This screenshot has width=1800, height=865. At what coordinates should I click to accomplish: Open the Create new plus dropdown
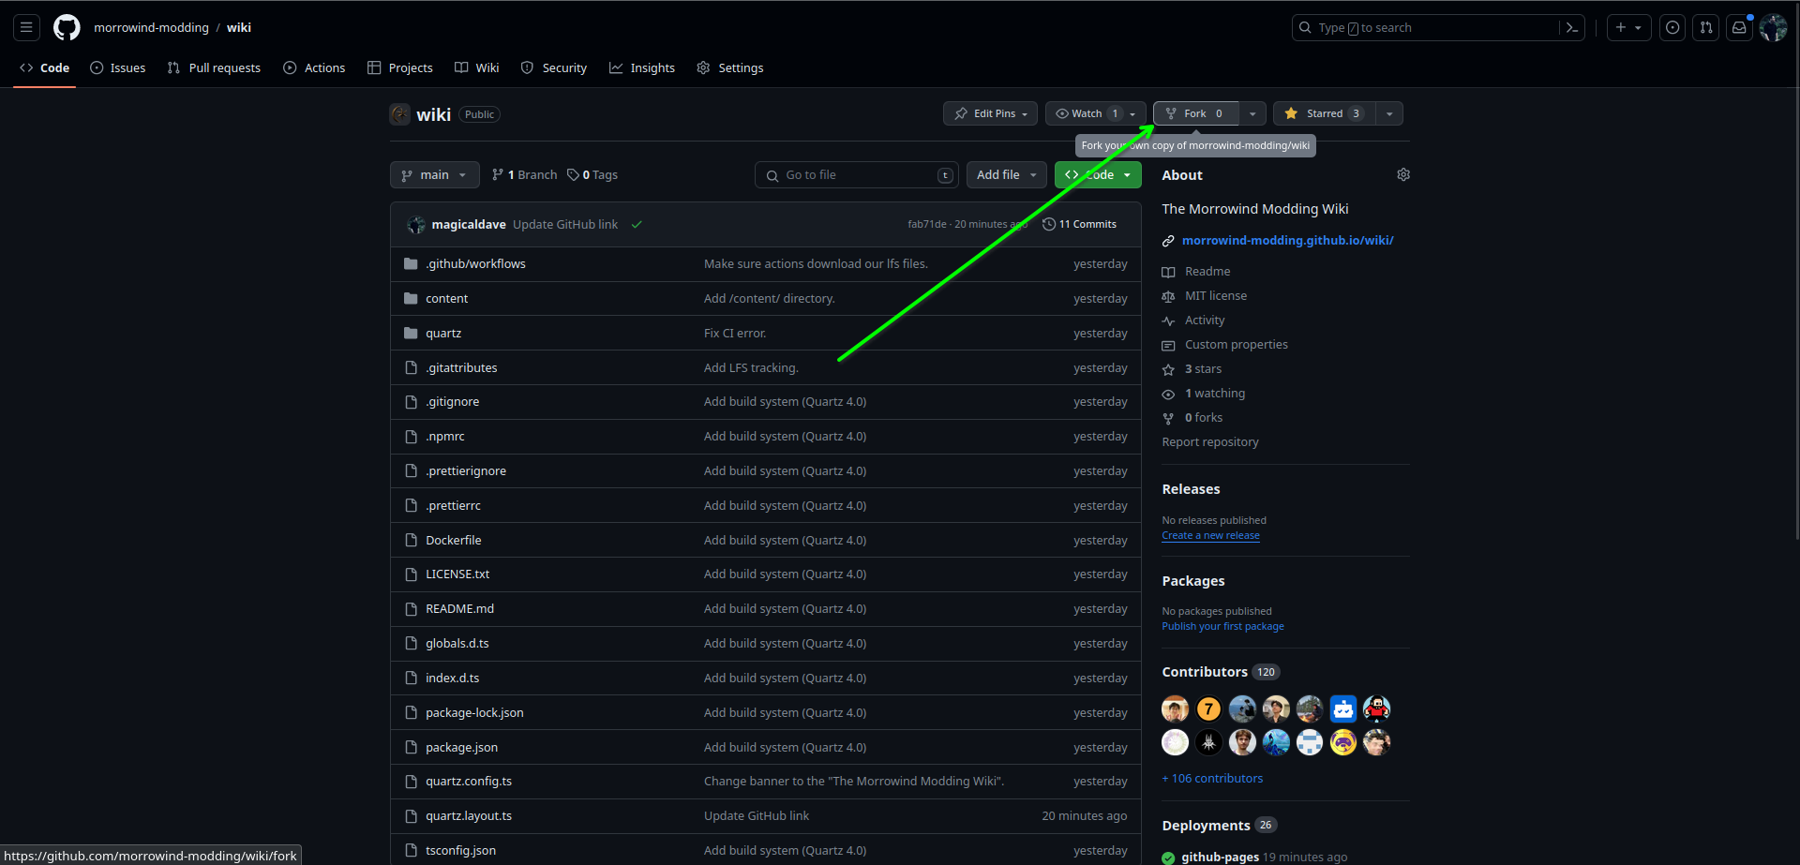tap(1628, 27)
